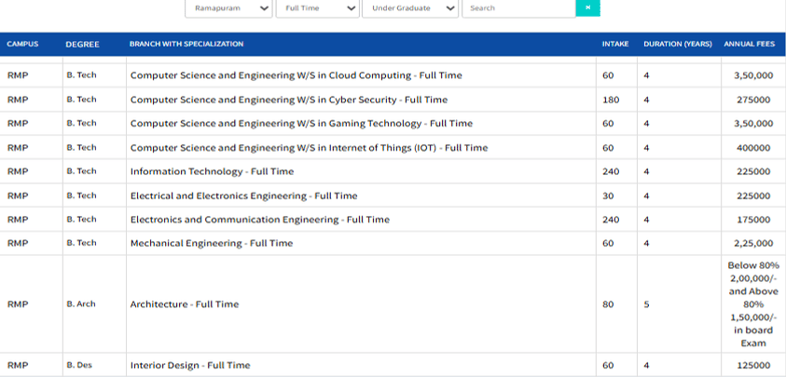Screen dimensions: 786x377
Task: Select the Cyber Security course row
Action: tap(288, 100)
